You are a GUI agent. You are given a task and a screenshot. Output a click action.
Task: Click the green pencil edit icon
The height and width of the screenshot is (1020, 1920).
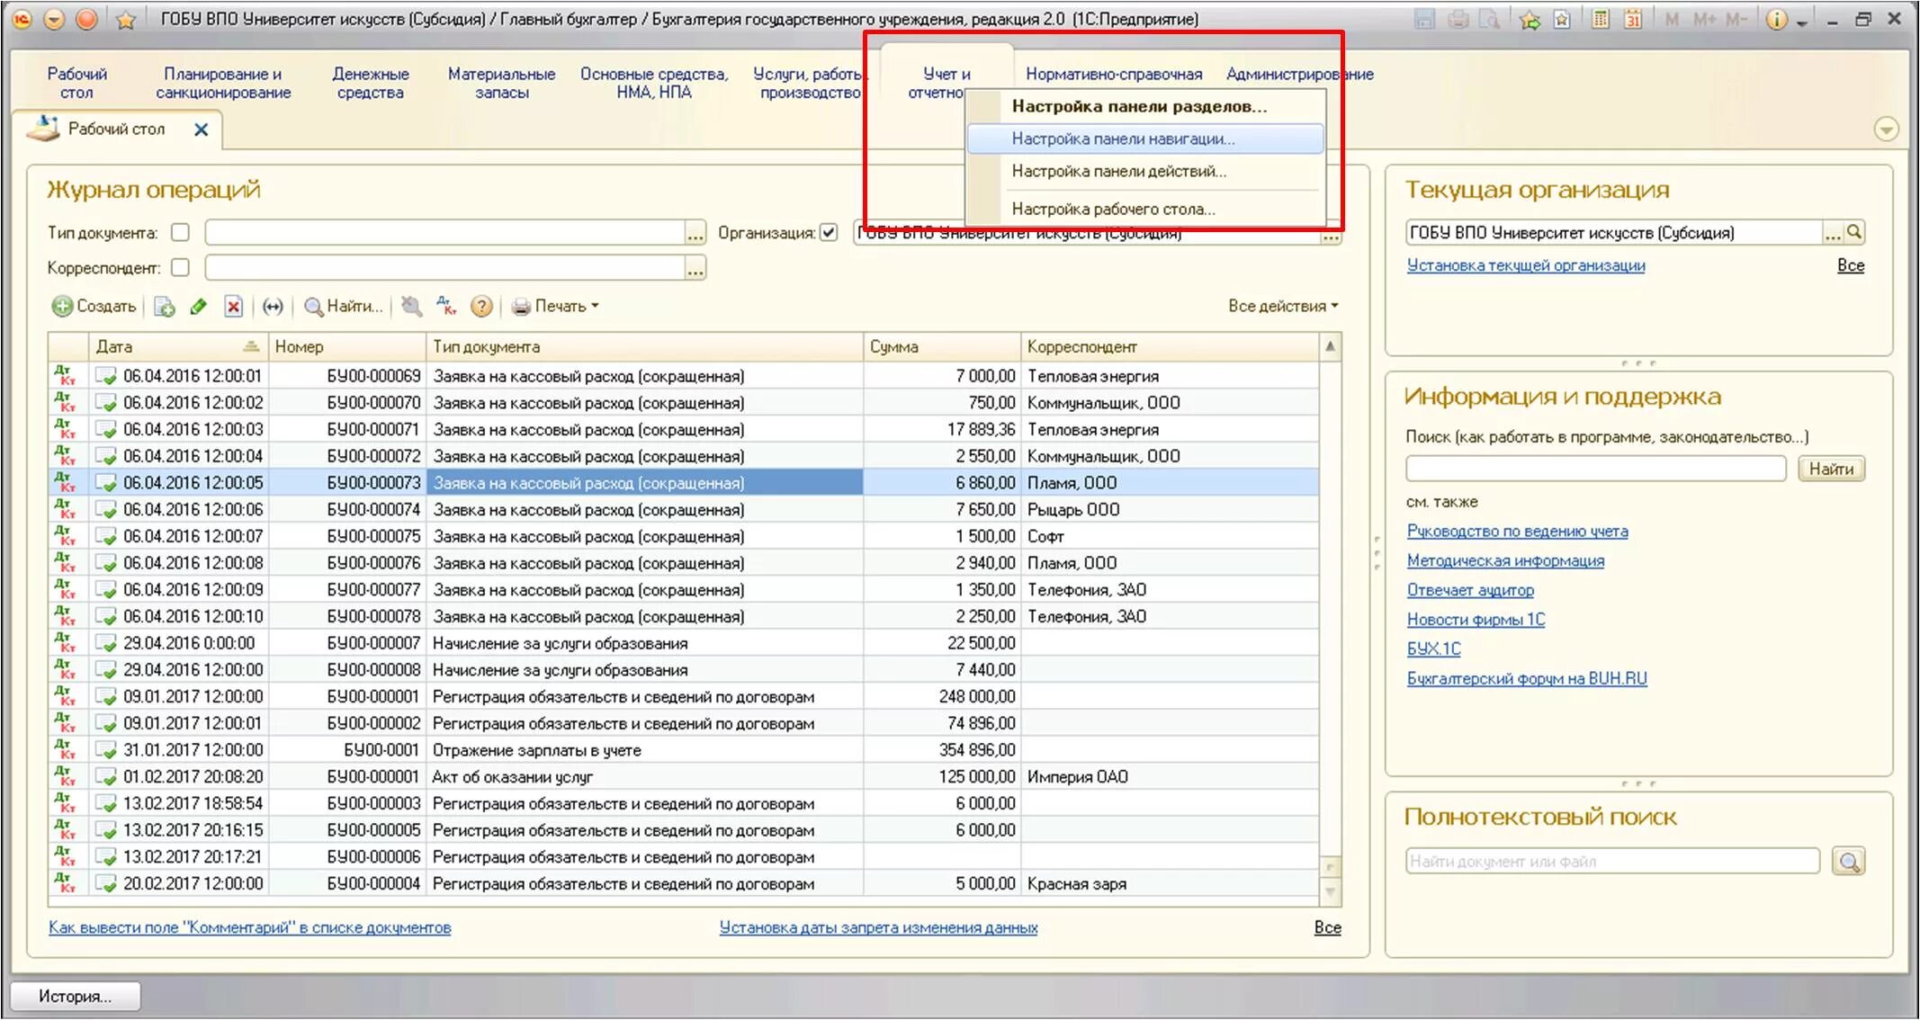[x=199, y=307]
